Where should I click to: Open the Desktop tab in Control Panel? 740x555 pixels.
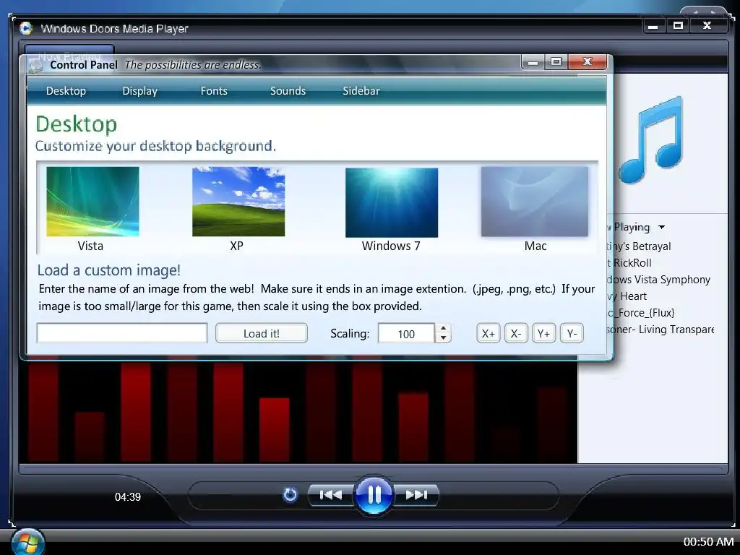pyautogui.click(x=66, y=90)
